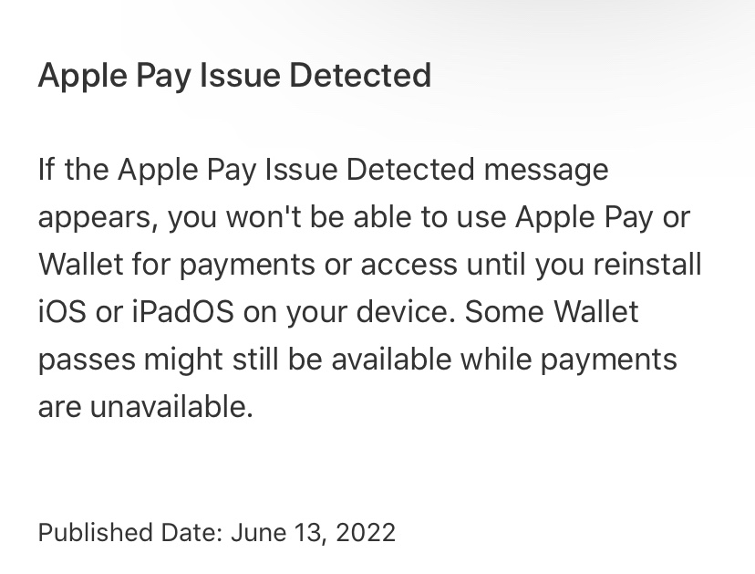Select the word "access" in the paragraph
Viewport: 755px width, 574px height.
coord(409,266)
